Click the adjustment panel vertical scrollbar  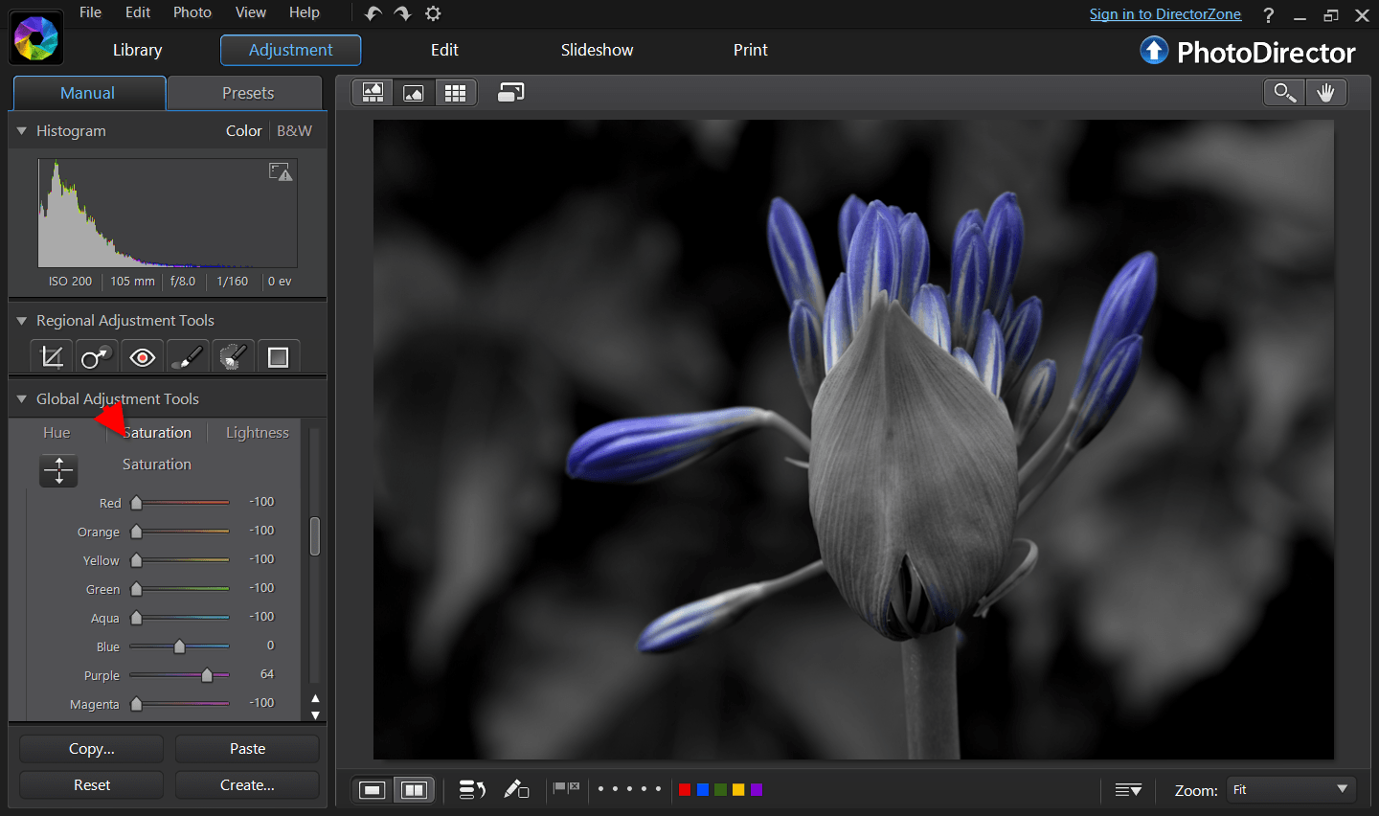(315, 536)
